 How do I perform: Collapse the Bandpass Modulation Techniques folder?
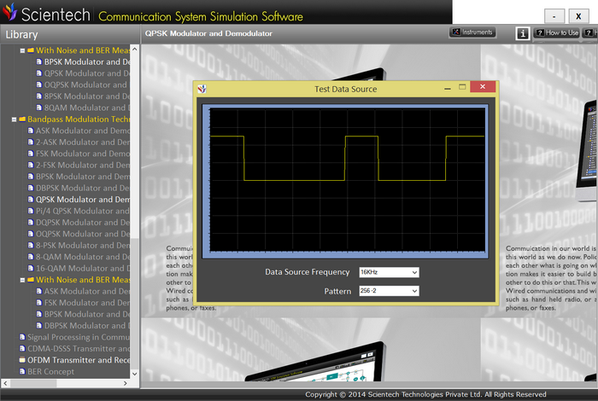pos(15,119)
